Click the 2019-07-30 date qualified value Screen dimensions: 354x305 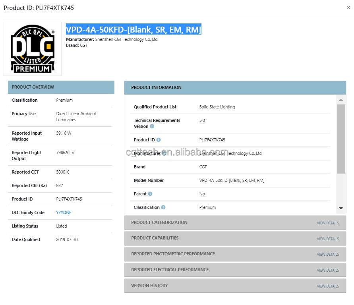[67, 239]
